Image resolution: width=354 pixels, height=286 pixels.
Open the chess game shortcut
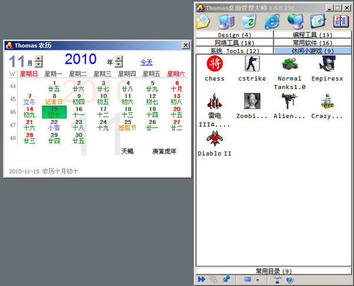pyautogui.click(x=215, y=65)
